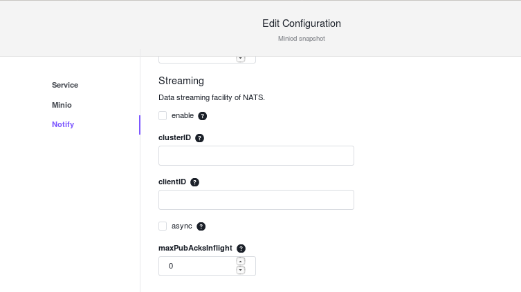Viewport: 521px width, 292px height.
Task: Enable the Streaming enable checkbox
Action: [163, 116]
